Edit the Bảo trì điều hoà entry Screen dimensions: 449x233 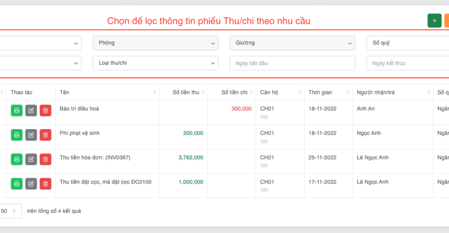tap(31, 110)
